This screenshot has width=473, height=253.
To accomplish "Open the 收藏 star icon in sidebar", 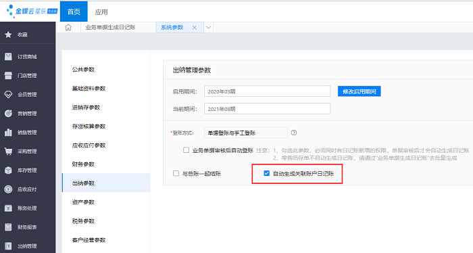I will point(8,34).
